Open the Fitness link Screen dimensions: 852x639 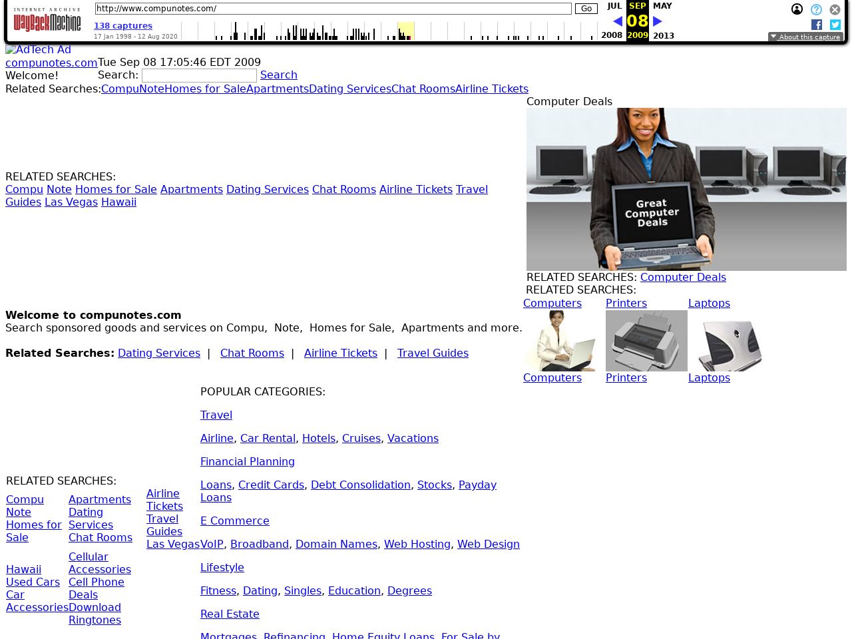(218, 591)
